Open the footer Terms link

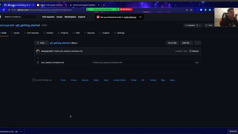coord(63,80)
